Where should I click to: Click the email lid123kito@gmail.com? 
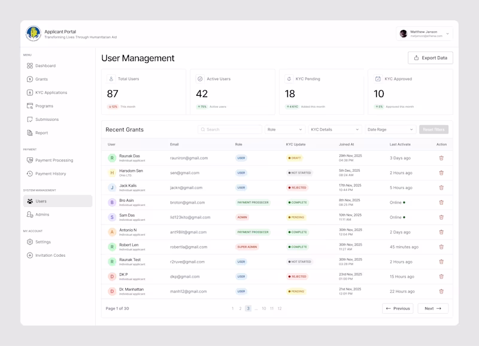tap(190, 217)
